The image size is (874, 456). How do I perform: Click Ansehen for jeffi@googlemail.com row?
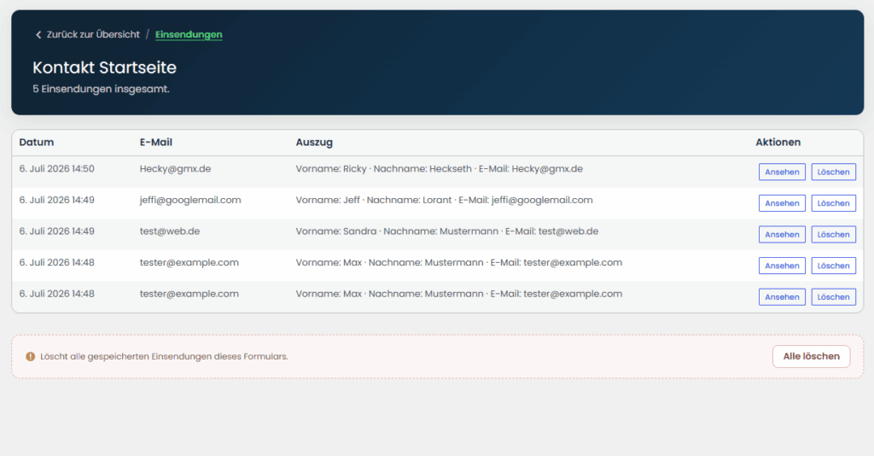point(782,203)
